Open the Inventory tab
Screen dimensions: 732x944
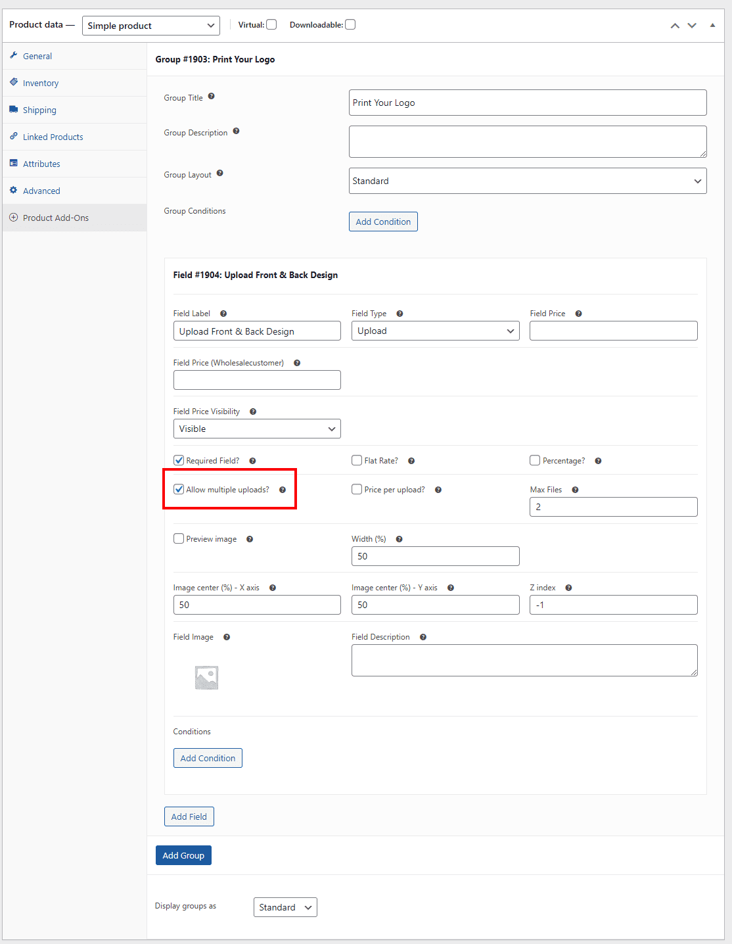(41, 83)
